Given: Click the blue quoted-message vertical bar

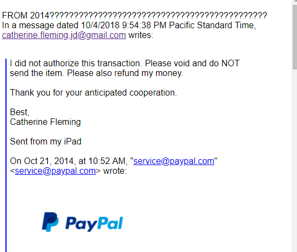Looking at the screenshot, I should pyautogui.click(x=6, y=155).
